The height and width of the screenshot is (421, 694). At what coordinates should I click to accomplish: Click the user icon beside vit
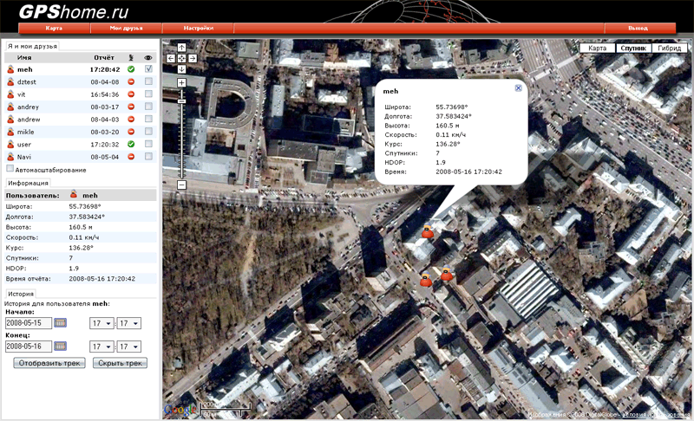(10, 94)
